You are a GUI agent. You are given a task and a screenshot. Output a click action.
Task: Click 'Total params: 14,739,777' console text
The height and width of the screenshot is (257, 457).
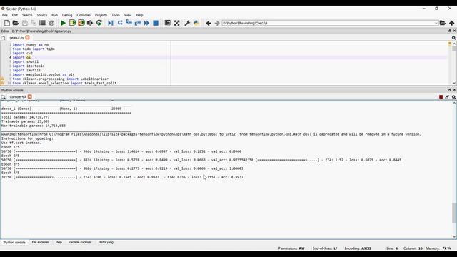(x=26, y=117)
